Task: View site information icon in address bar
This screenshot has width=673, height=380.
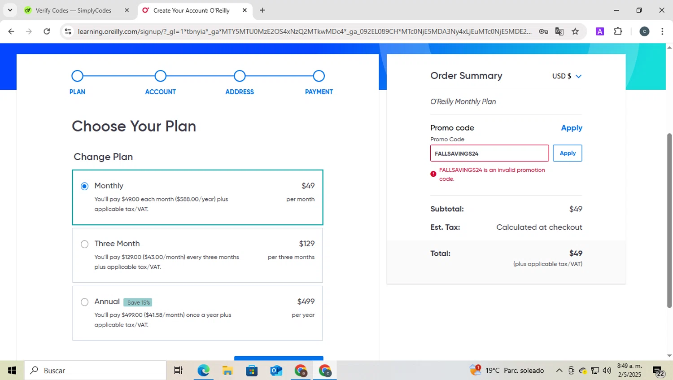Action: (68, 31)
